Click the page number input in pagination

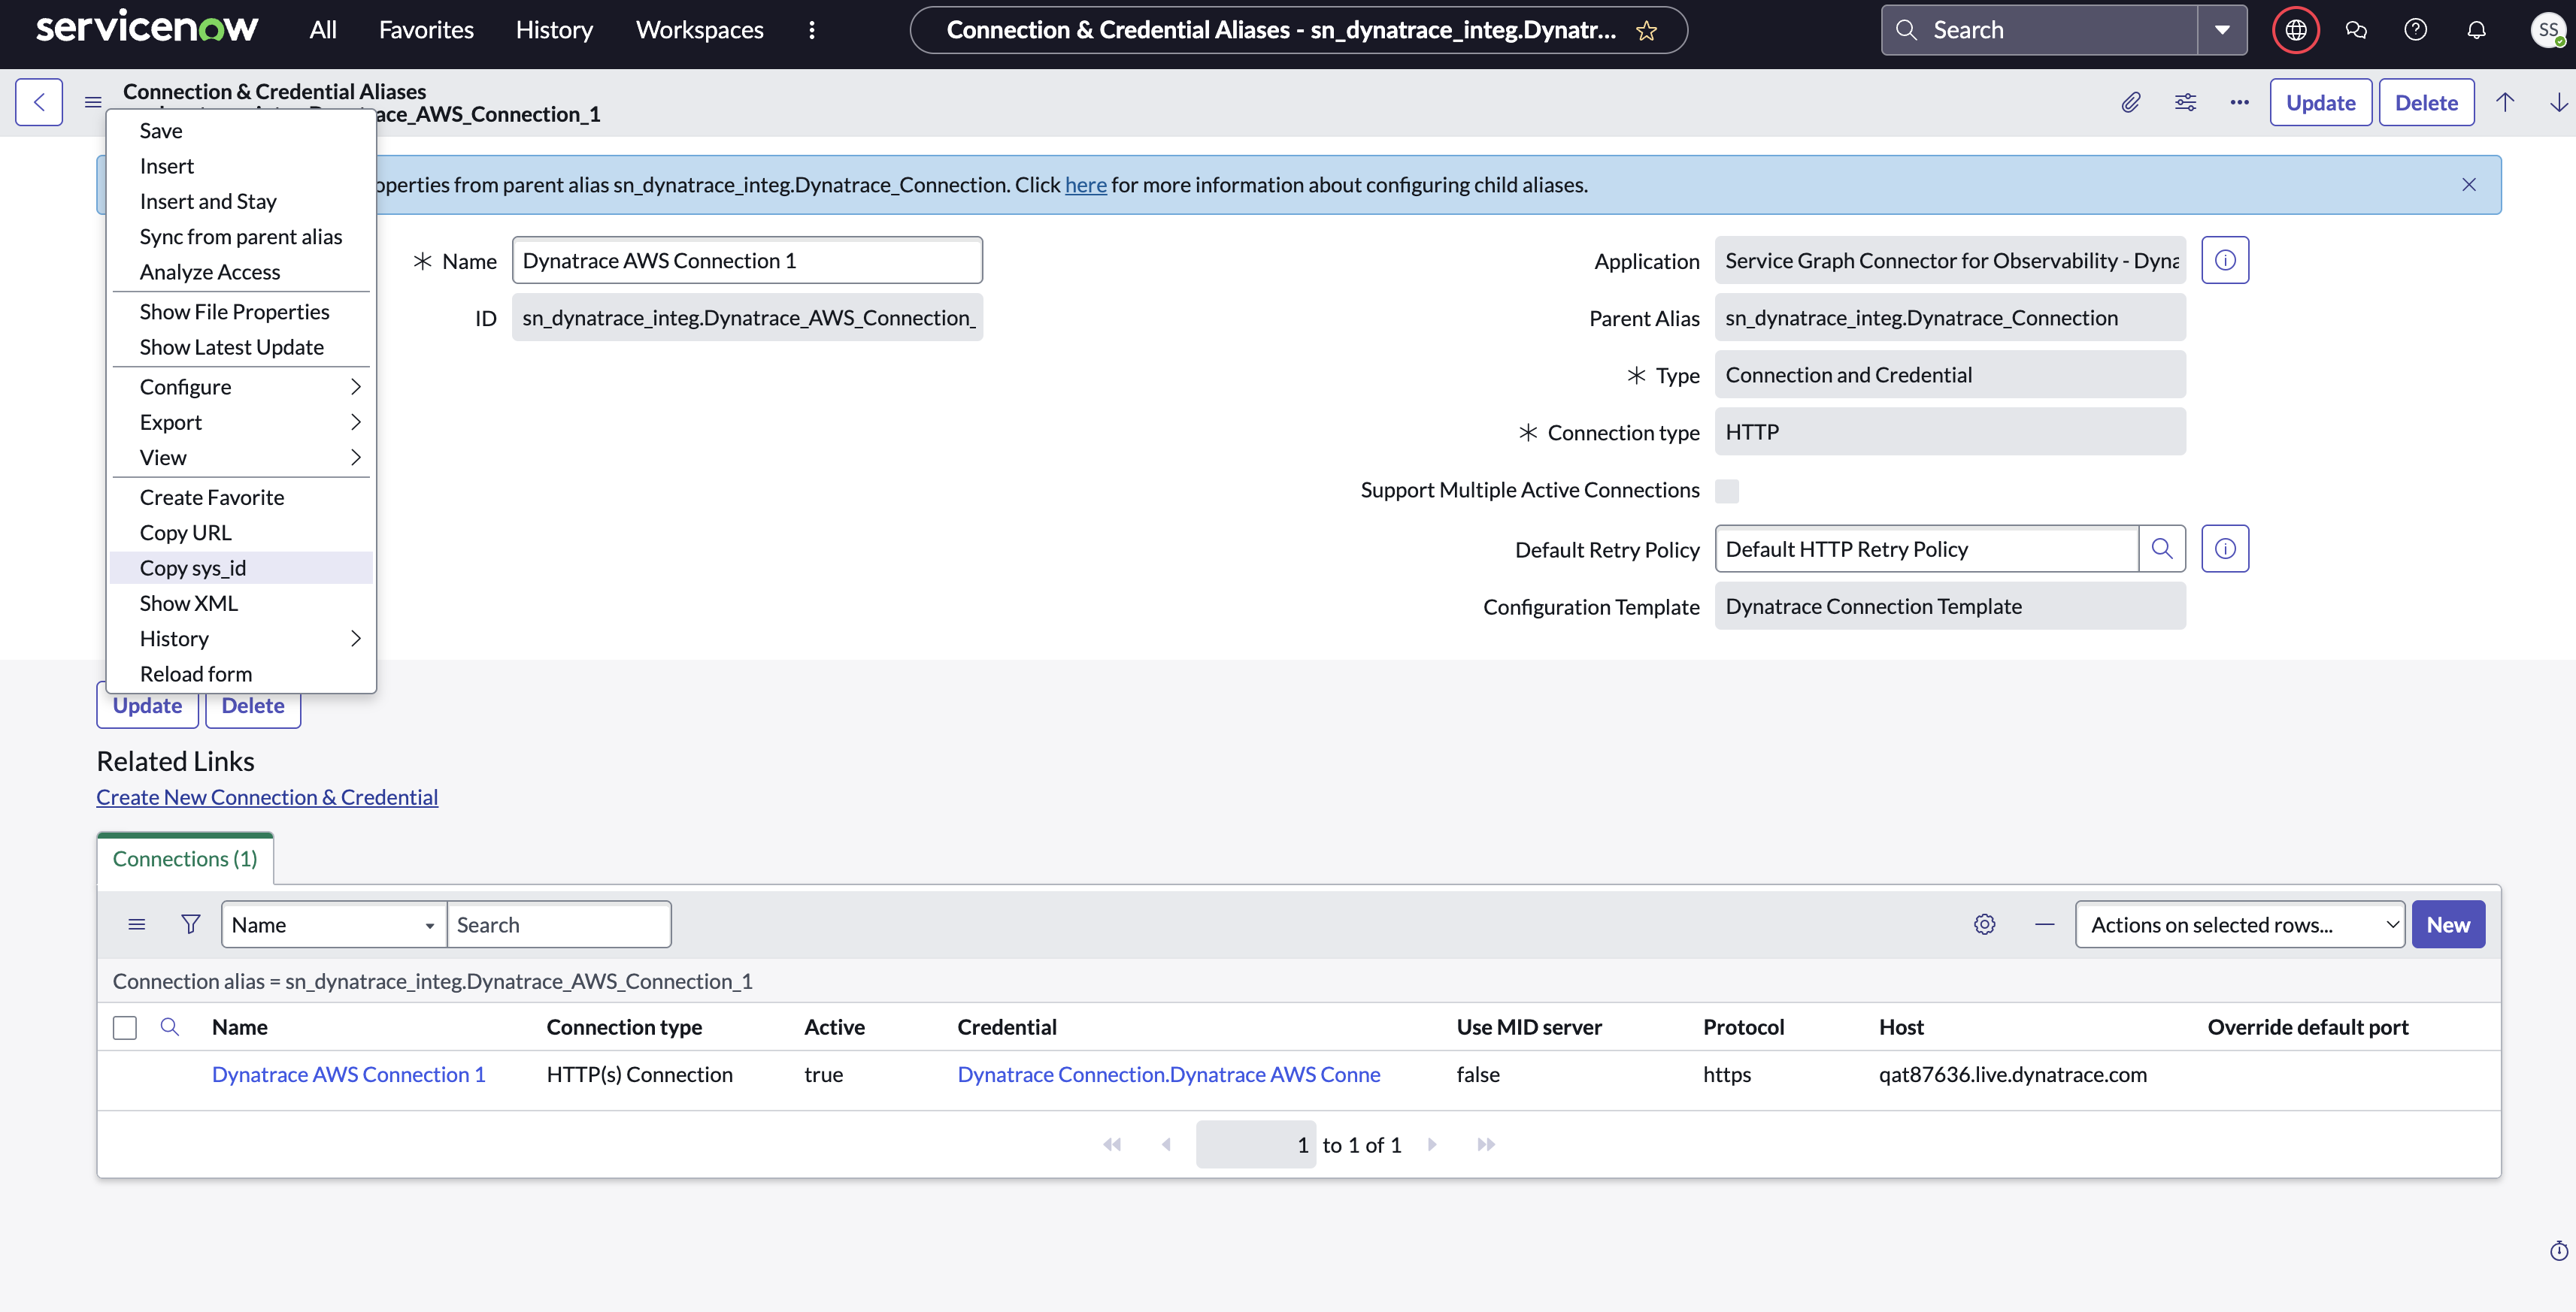1255,1145
